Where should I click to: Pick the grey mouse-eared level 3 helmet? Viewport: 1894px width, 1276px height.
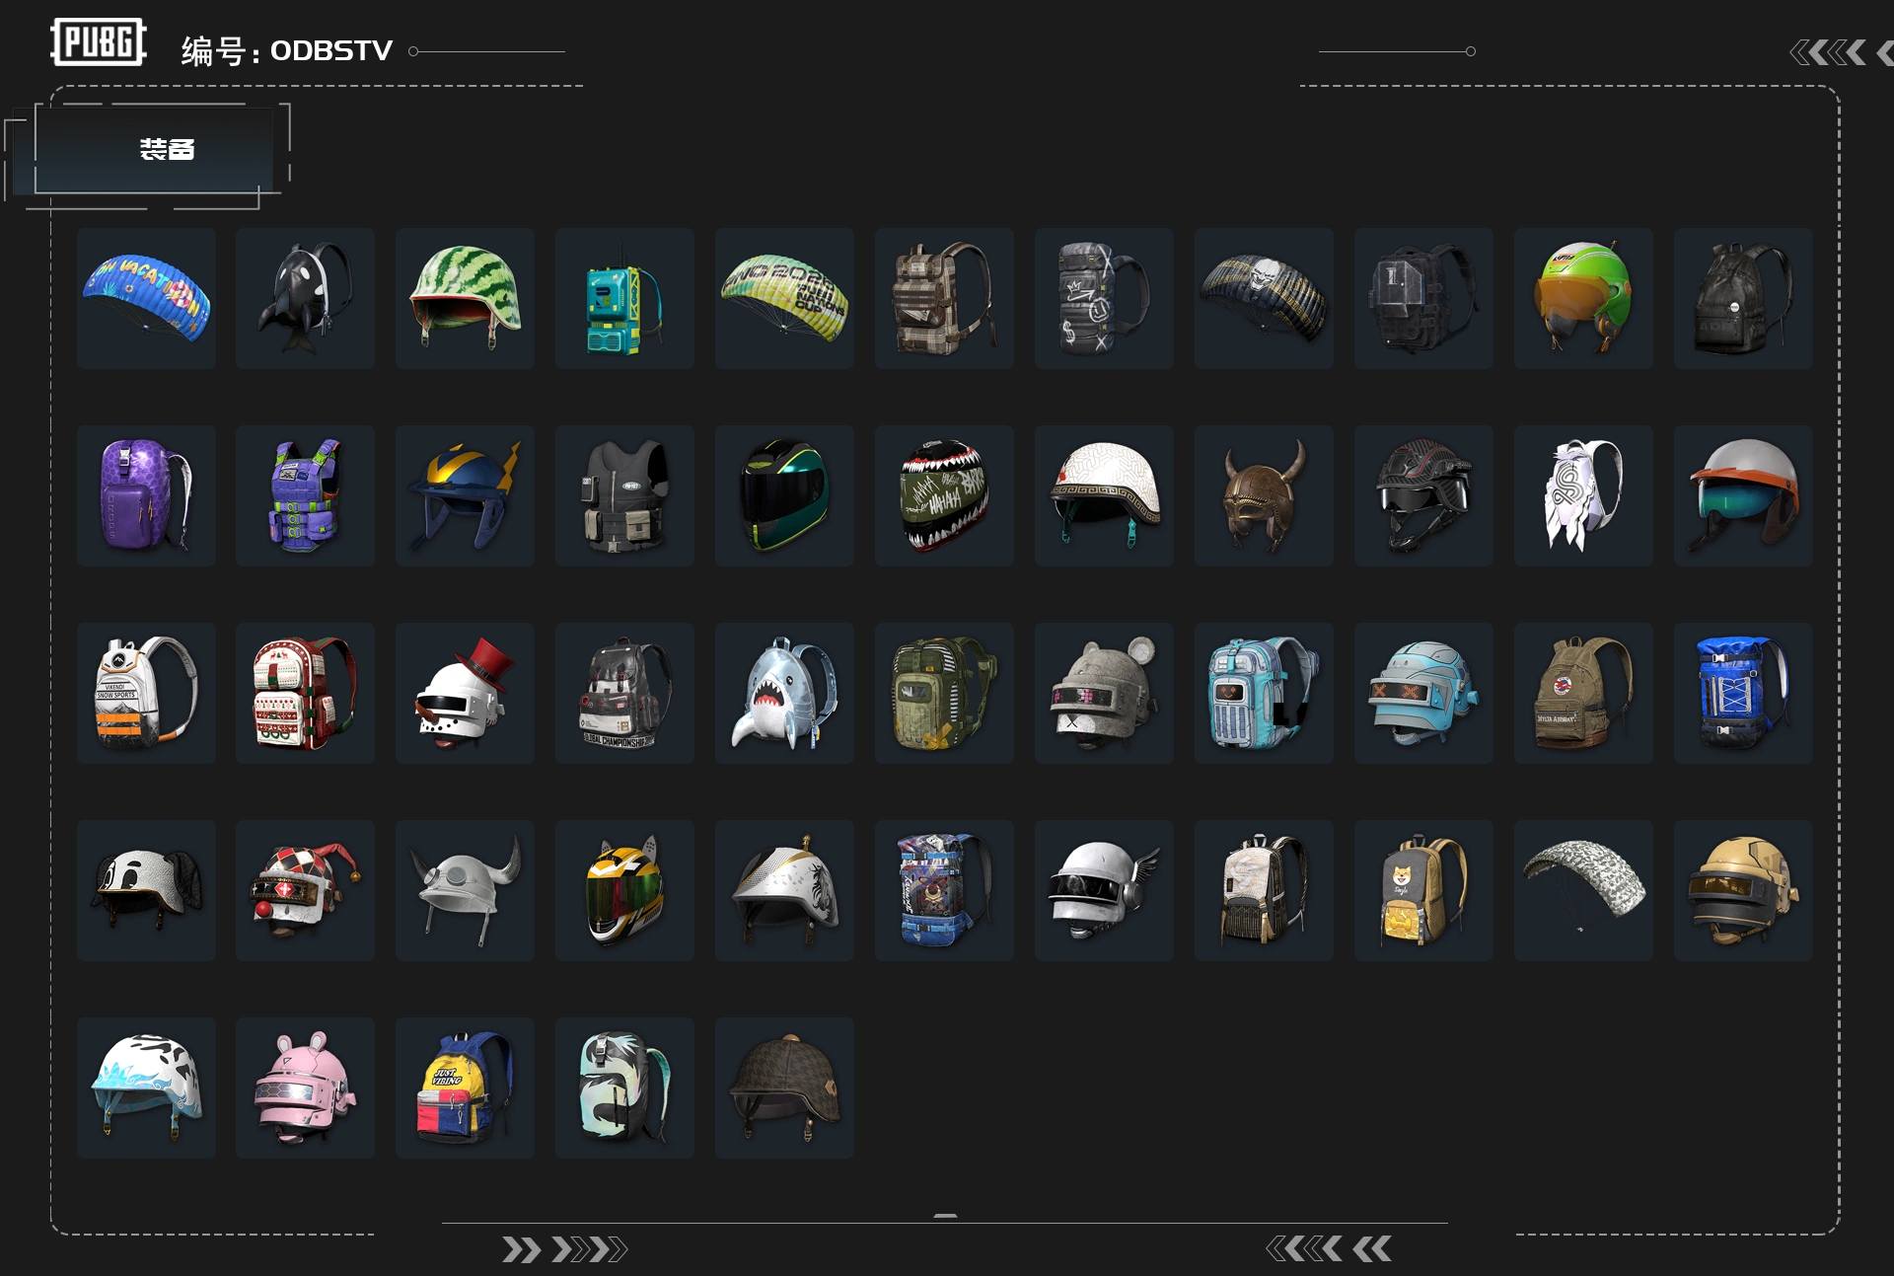[1105, 693]
